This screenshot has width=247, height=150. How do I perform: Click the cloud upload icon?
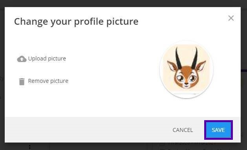22,59
